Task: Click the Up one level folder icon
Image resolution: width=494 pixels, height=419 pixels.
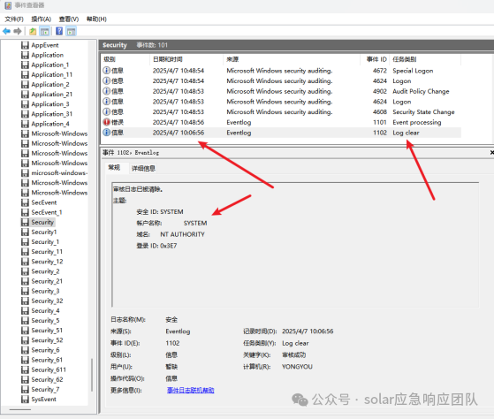Action: click(x=33, y=31)
